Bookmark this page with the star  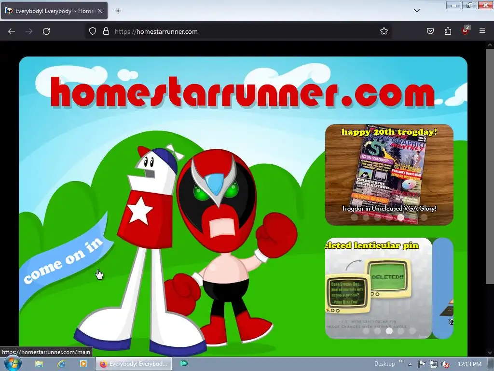384,31
